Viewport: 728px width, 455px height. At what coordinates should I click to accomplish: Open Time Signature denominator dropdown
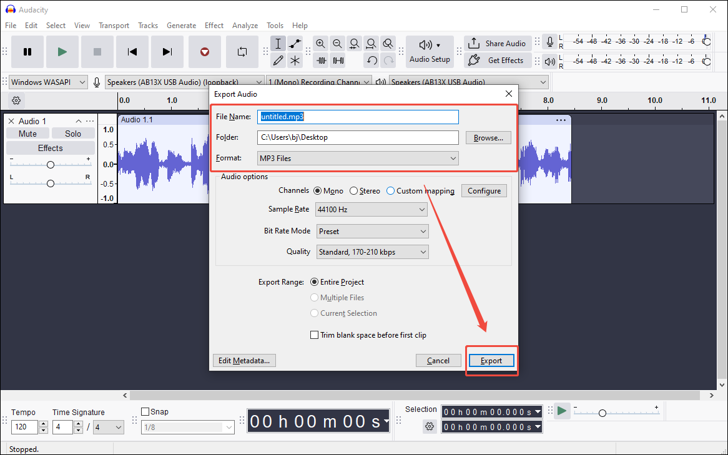pos(109,427)
